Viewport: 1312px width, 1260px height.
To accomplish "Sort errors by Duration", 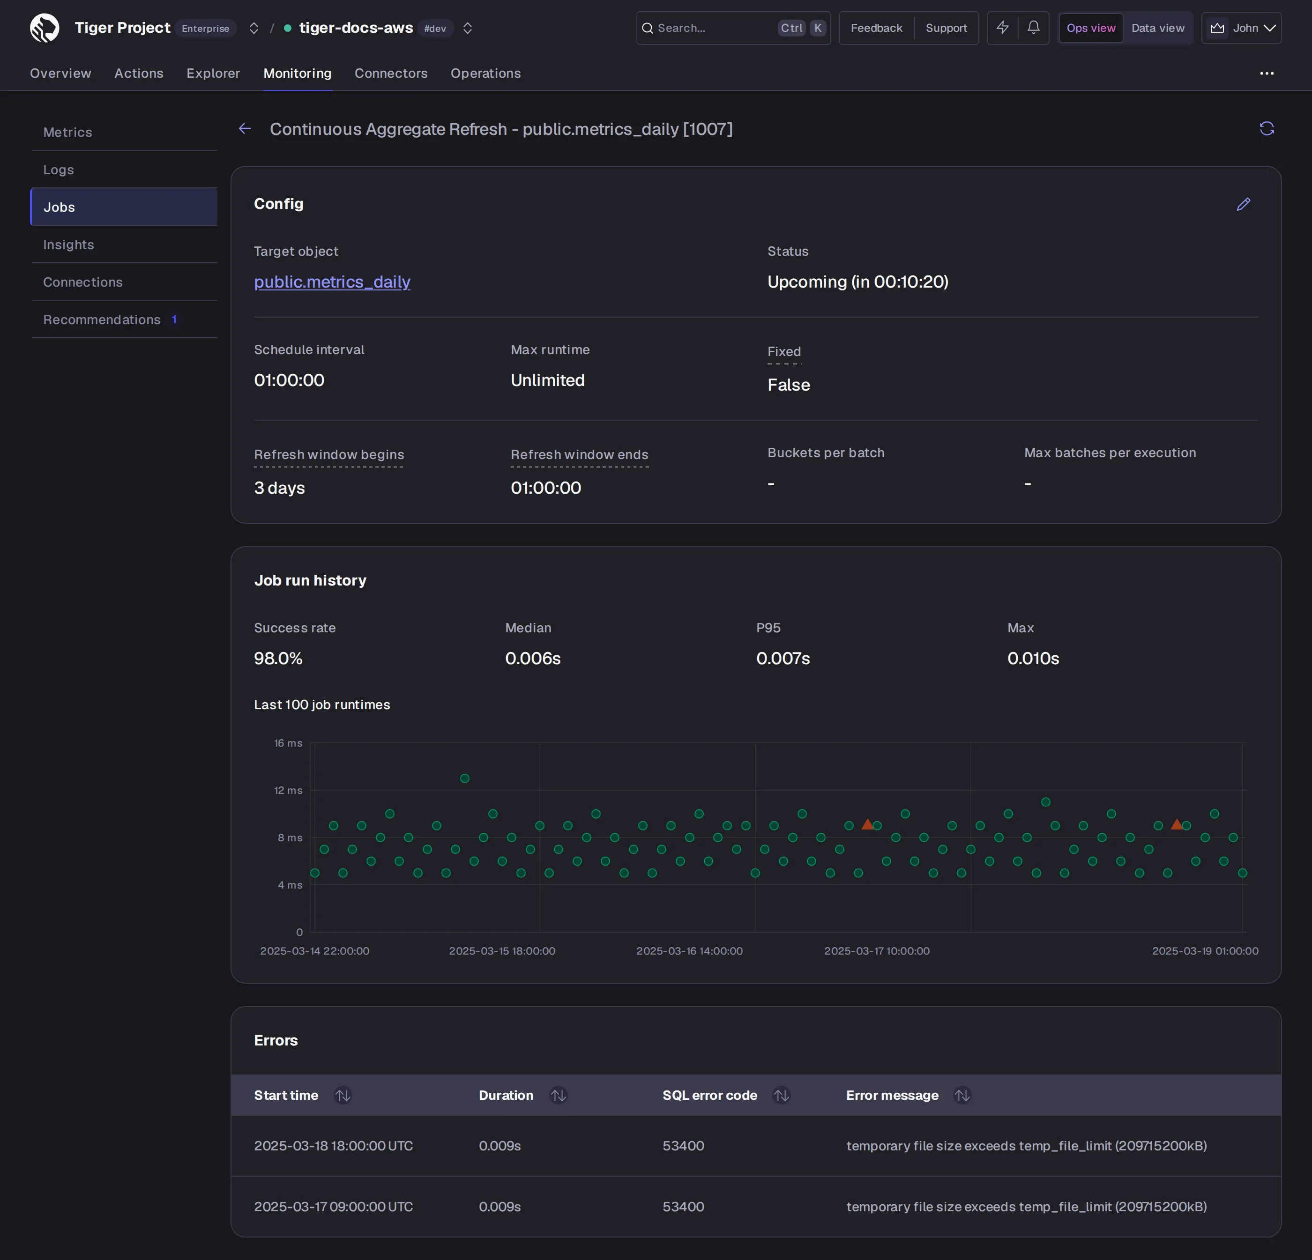I will click(x=558, y=1096).
